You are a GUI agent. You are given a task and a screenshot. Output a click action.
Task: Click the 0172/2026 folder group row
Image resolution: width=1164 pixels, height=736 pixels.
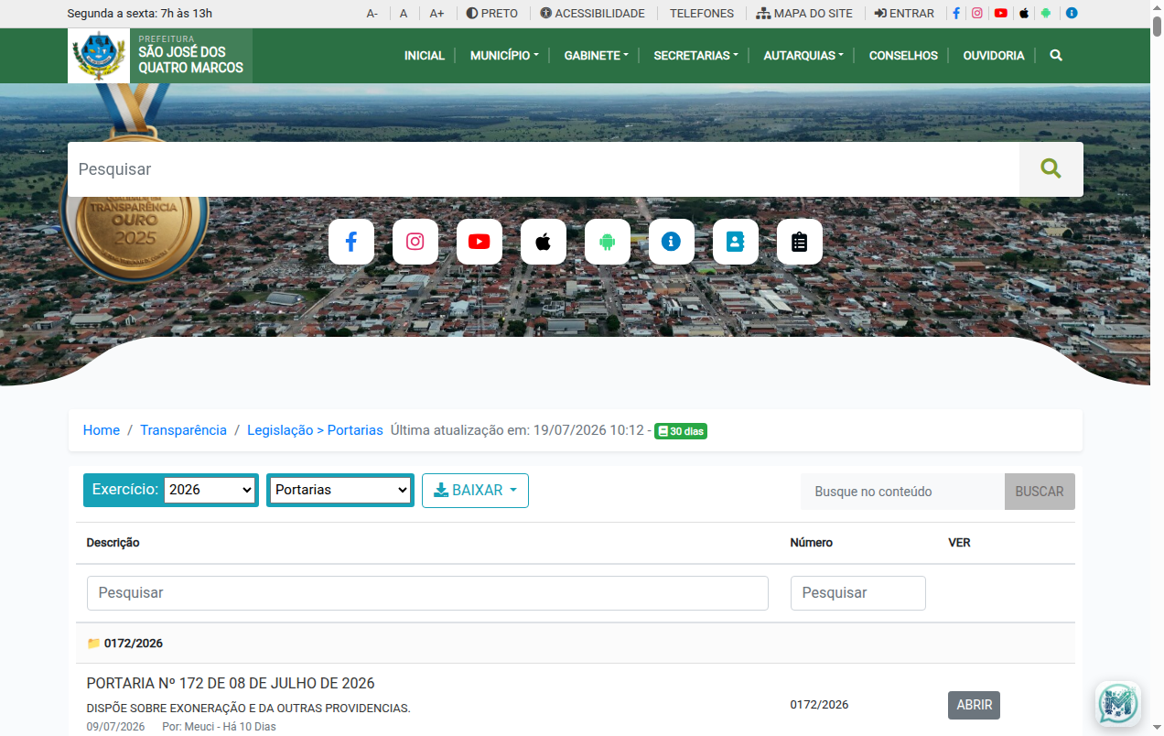(575, 644)
